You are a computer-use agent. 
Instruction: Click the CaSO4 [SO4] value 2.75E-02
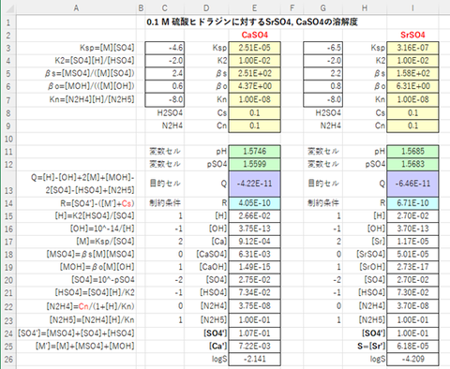coord(254,280)
